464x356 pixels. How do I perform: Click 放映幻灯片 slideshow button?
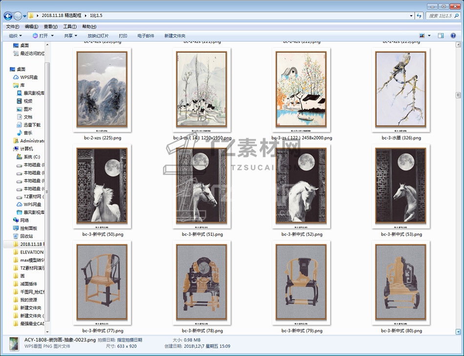98,36
